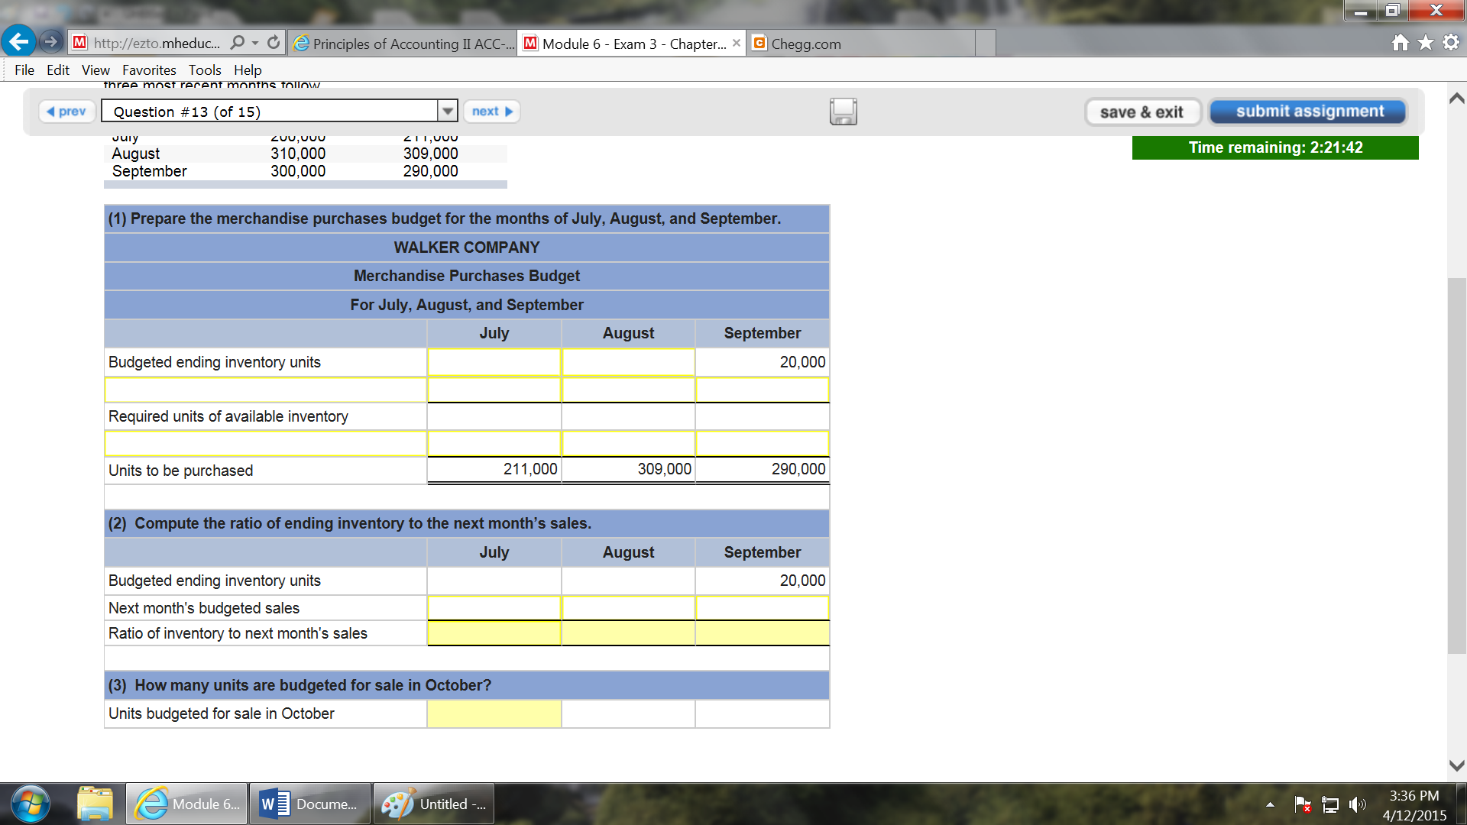Click the save & exit button
Image resolution: width=1467 pixels, height=825 pixels.
click(x=1142, y=112)
